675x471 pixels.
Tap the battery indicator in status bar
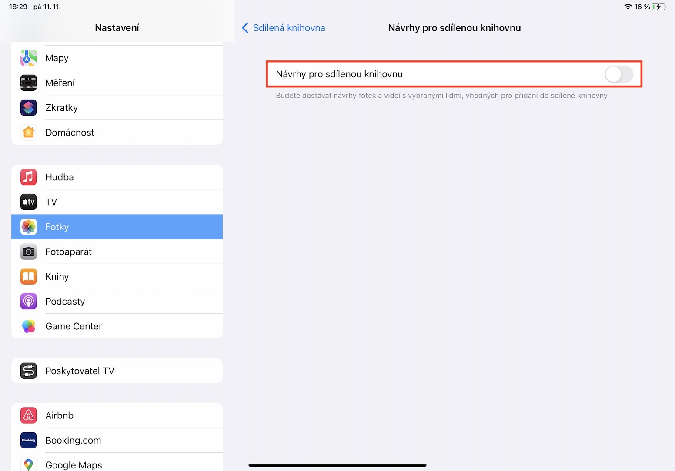coord(658,7)
